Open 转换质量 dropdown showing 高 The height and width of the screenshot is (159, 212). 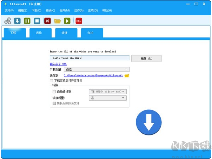click(x=108, y=98)
